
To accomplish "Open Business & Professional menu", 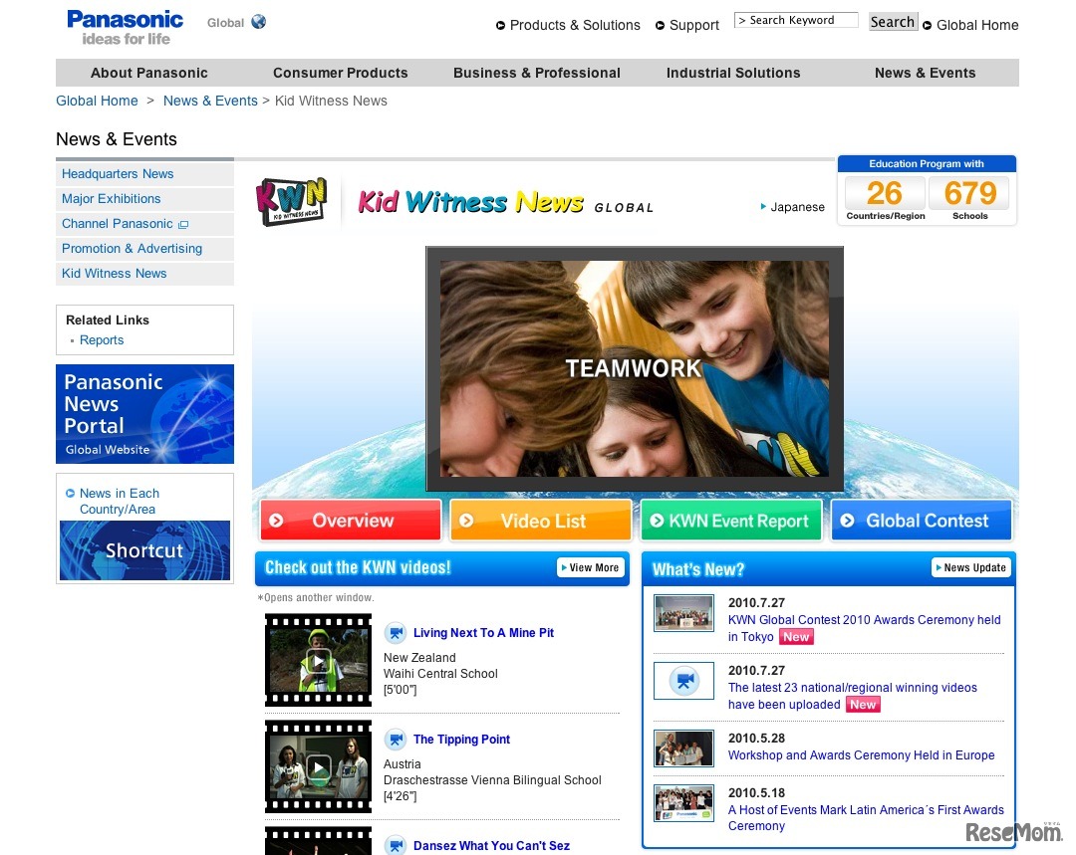I will [537, 73].
